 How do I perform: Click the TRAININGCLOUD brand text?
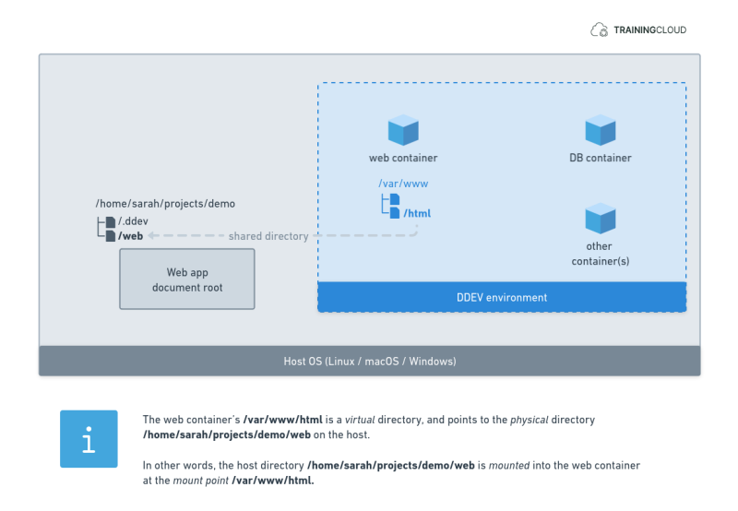point(649,30)
